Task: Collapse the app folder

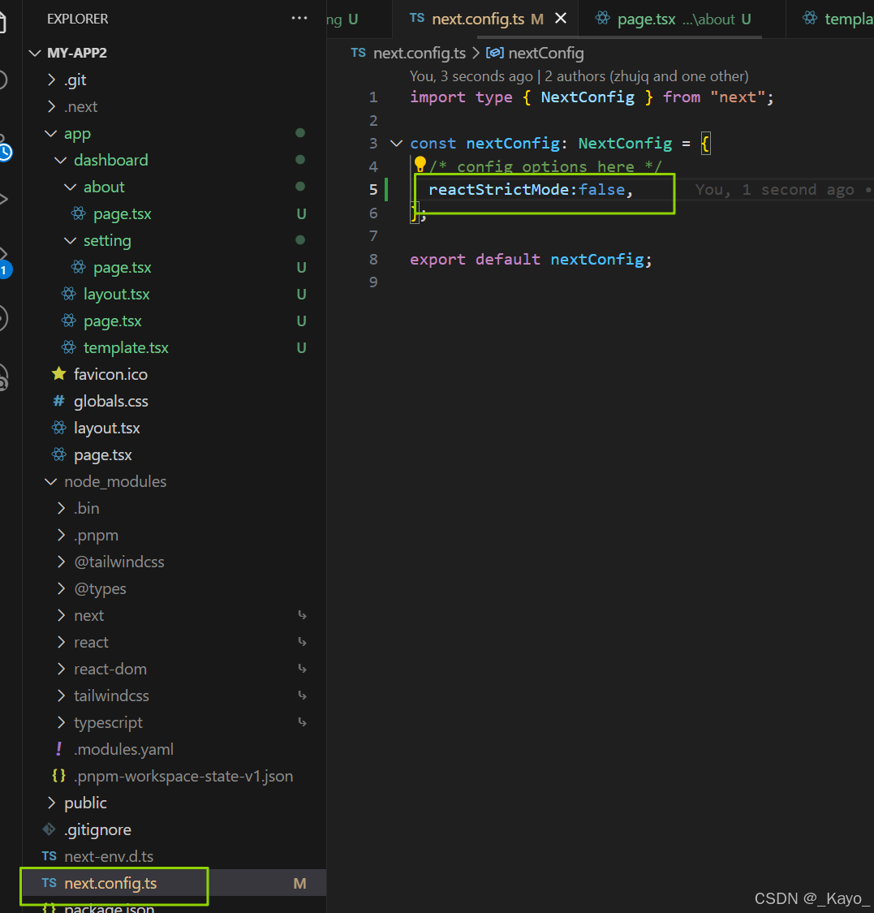Action: pyautogui.click(x=51, y=133)
